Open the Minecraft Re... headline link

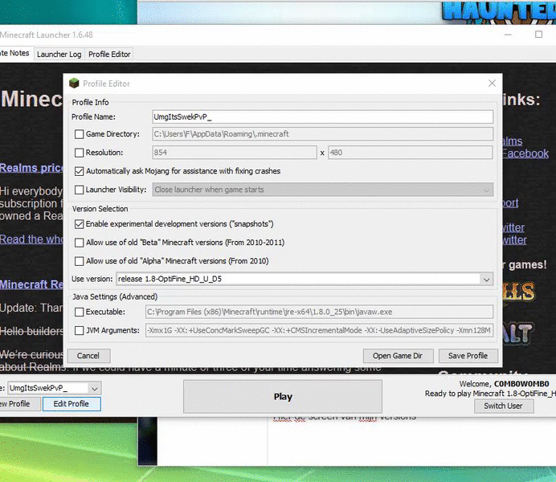[31, 284]
